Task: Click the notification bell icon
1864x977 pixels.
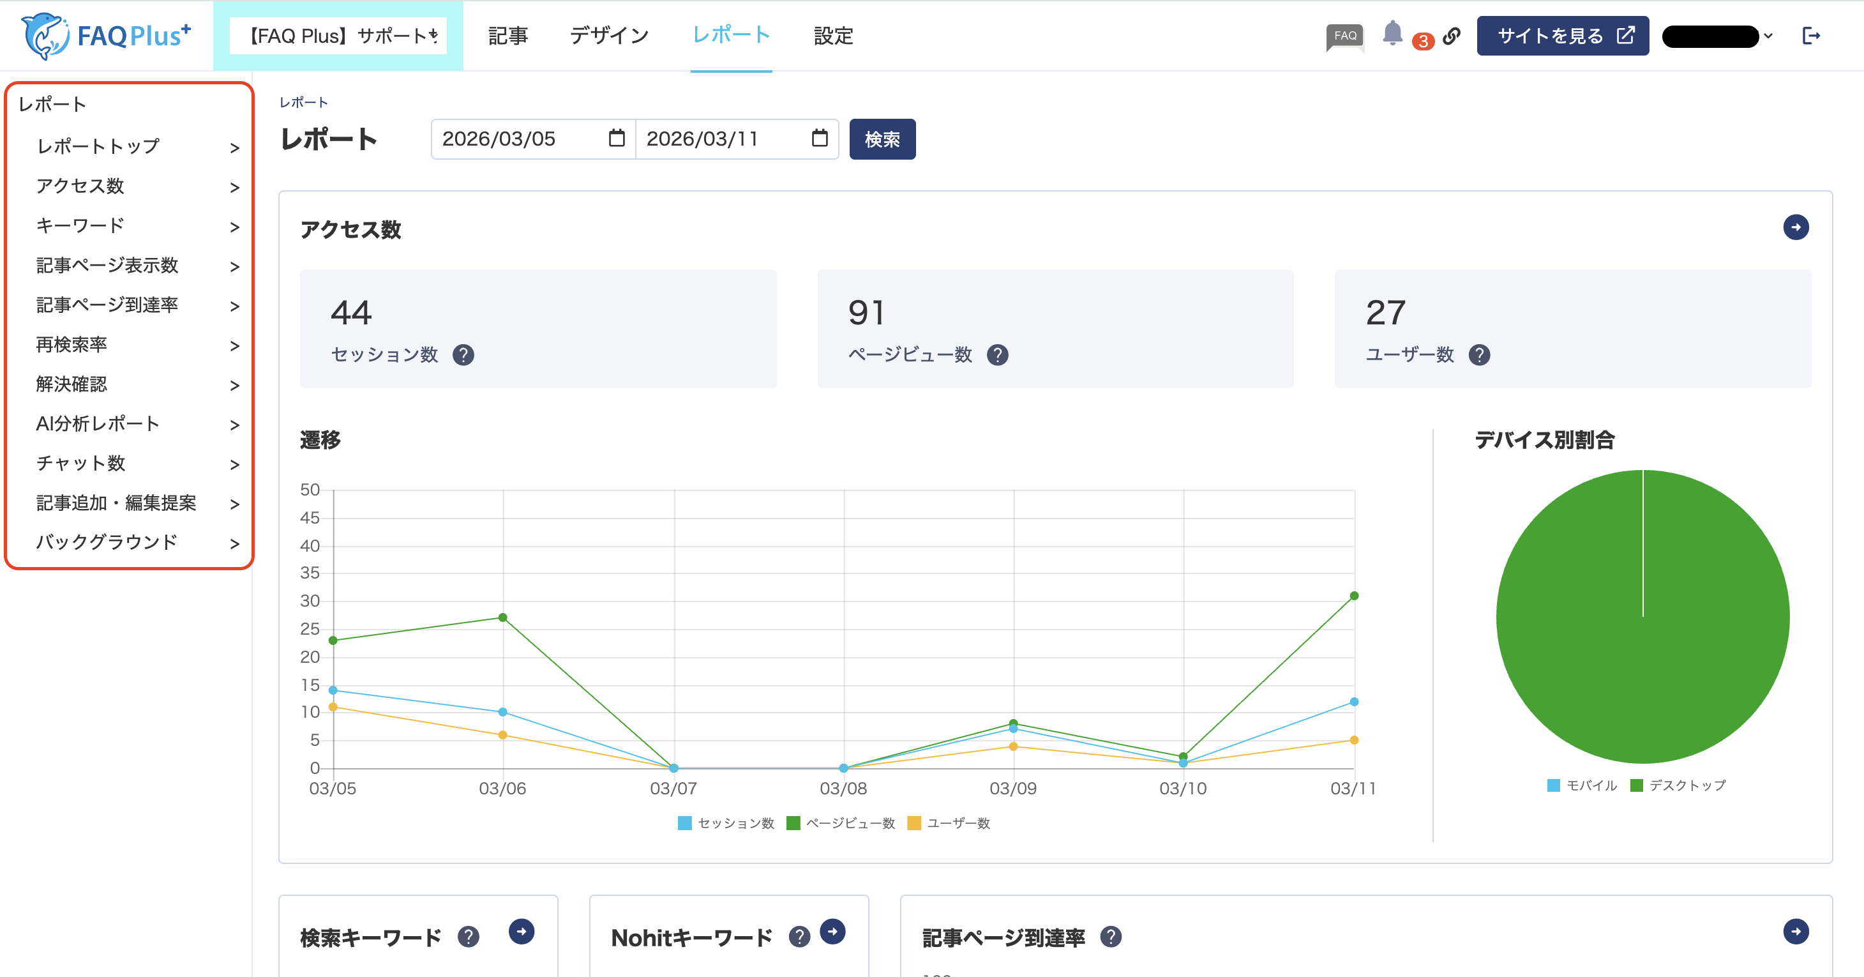Action: tap(1392, 34)
